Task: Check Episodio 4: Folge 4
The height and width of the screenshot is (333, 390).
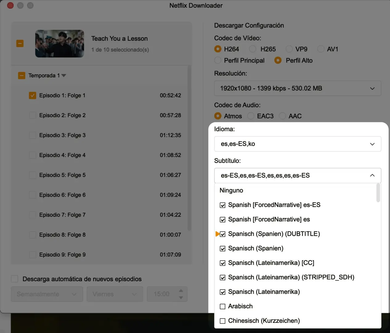Action: [x=33, y=155]
